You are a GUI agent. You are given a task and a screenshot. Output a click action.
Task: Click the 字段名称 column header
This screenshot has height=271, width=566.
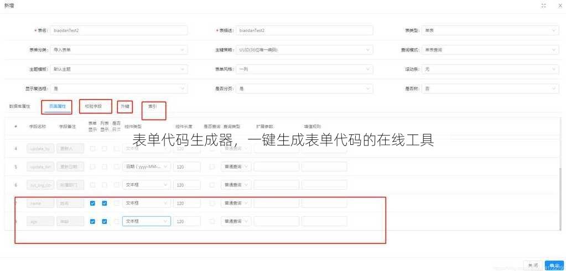37,127
